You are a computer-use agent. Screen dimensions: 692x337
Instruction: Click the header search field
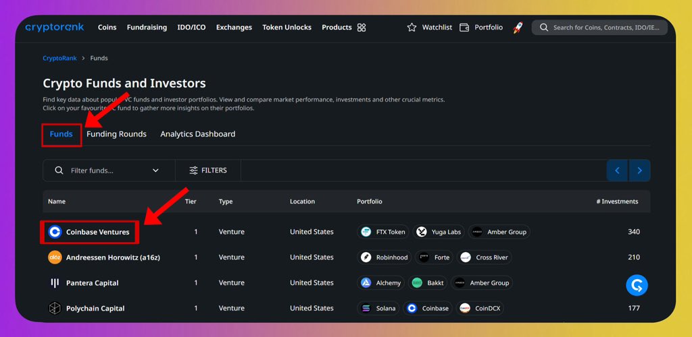[600, 27]
